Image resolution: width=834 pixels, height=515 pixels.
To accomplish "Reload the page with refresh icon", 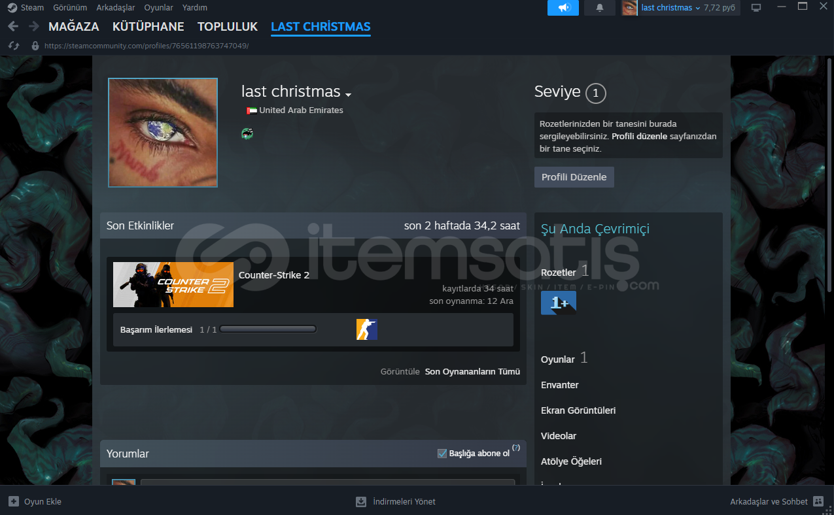I will (x=13, y=46).
